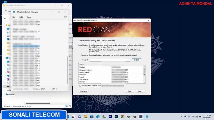Click Desktop icon in Explorer quick access
214x120 pixels.
[x=8, y=29]
